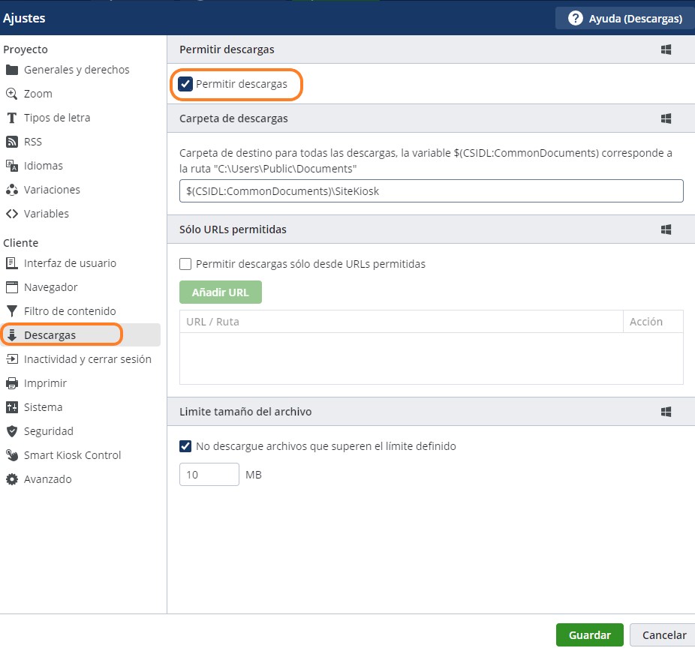Click the RSS feed icon

[11, 142]
